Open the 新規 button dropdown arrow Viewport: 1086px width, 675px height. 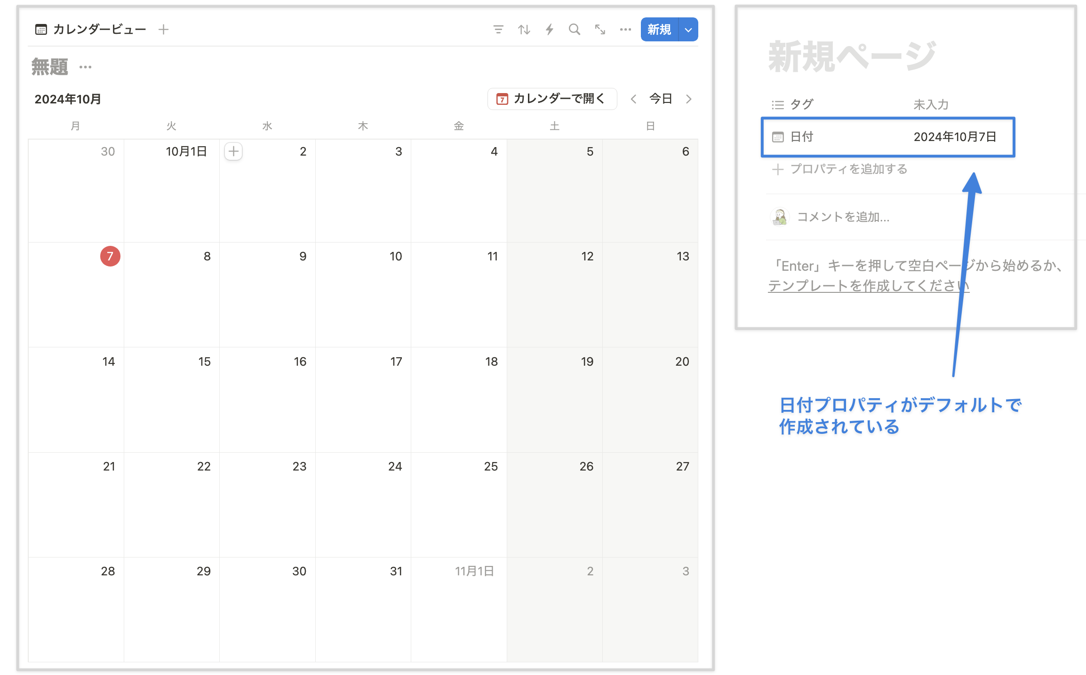click(x=688, y=30)
